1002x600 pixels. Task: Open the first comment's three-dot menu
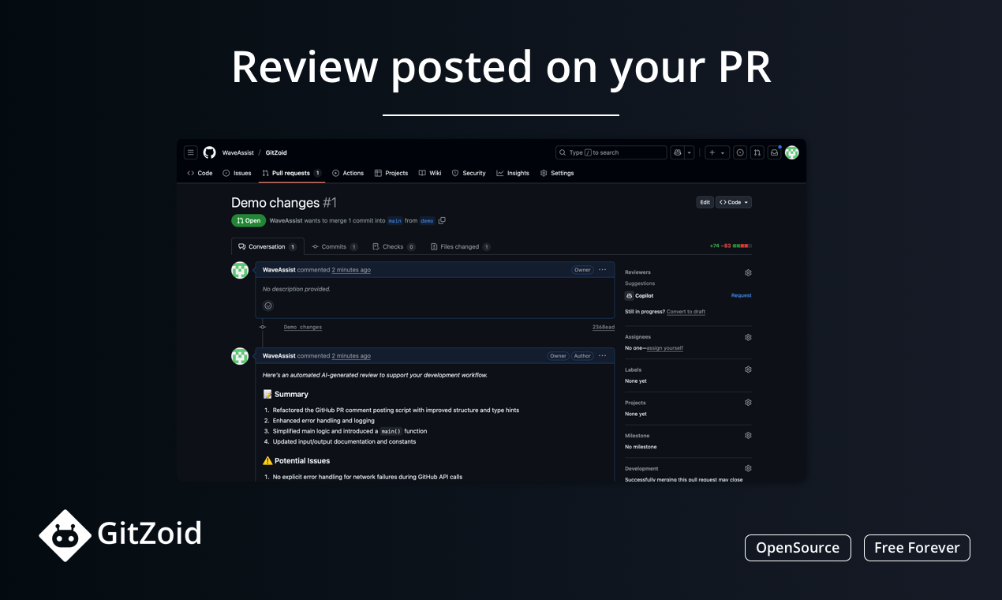[603, 270]
